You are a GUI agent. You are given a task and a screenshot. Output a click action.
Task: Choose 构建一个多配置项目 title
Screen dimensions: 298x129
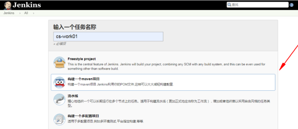tap(84, 116)
